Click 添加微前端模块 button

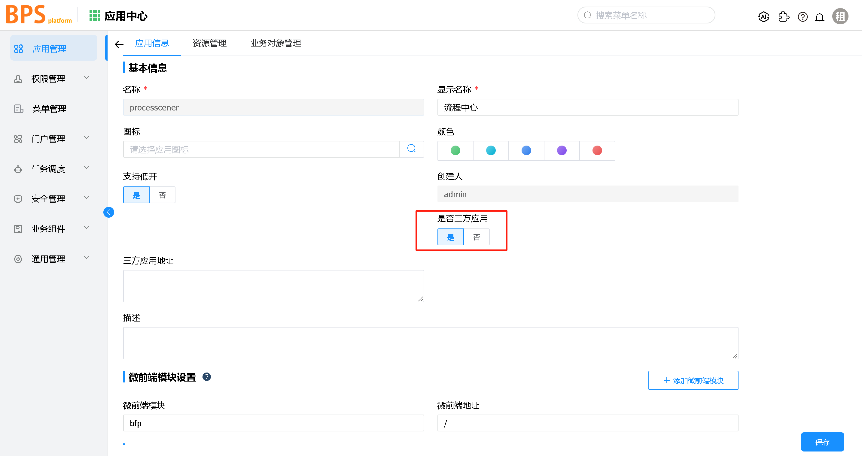click(x=693, y=380)
